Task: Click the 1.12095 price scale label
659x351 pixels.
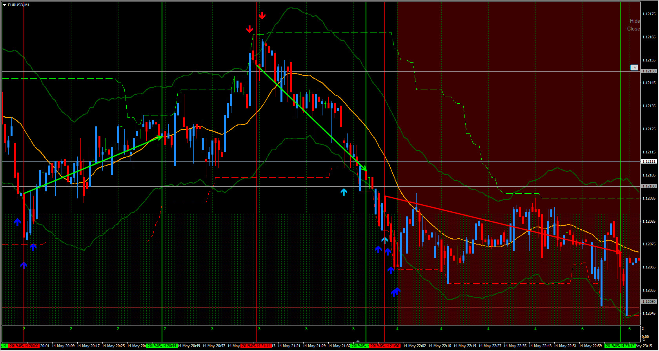Action: click(649, 198)
